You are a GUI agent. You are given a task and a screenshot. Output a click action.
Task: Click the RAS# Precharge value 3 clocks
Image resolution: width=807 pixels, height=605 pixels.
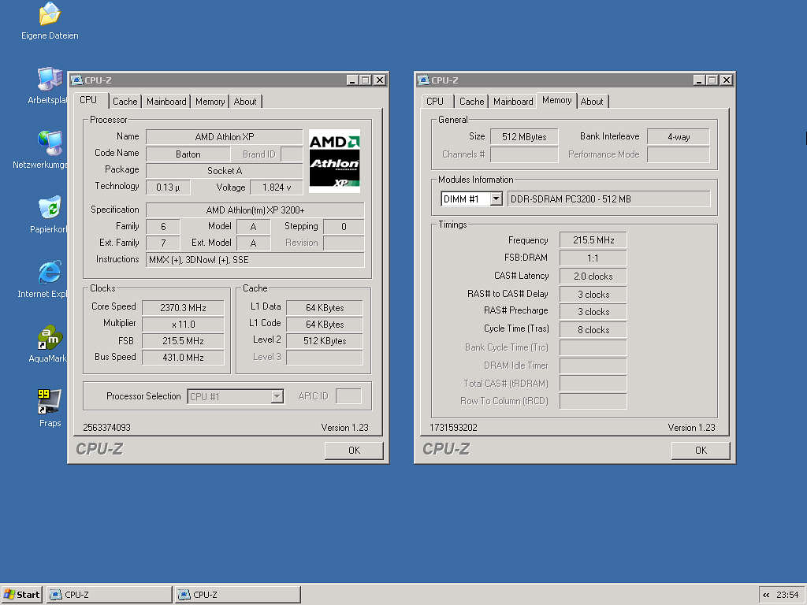(593, 312)
